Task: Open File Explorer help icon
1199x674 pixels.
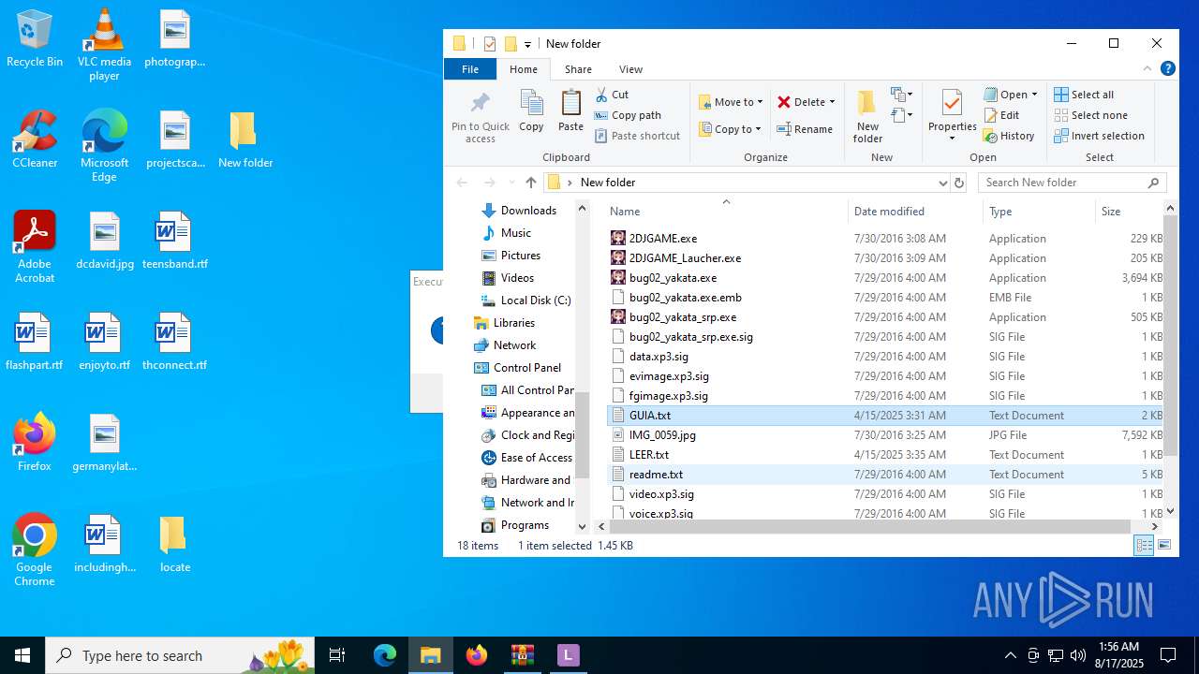Action: click(1167, 69)
